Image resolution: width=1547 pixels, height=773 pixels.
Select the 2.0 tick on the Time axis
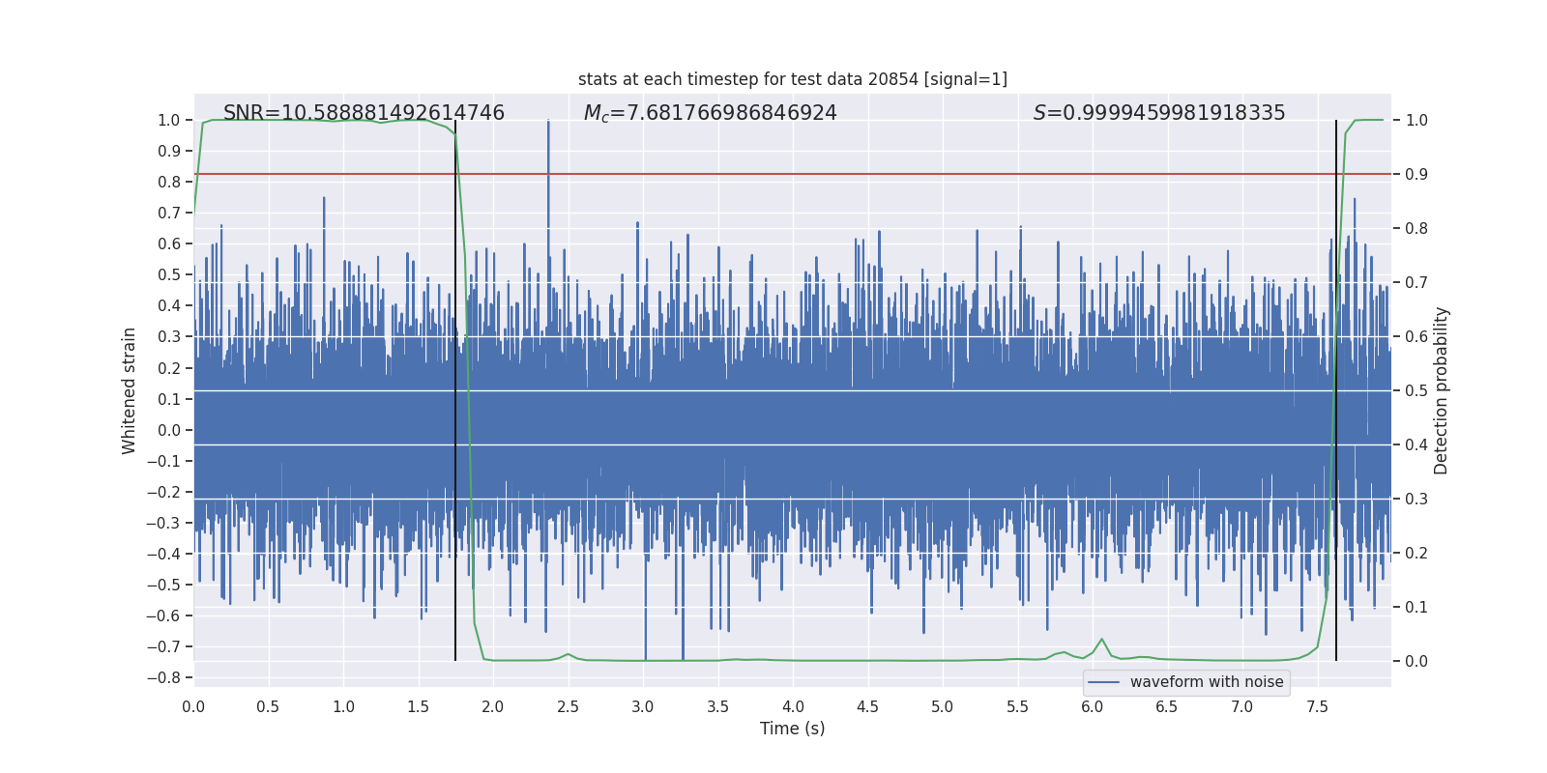(493, 706)
